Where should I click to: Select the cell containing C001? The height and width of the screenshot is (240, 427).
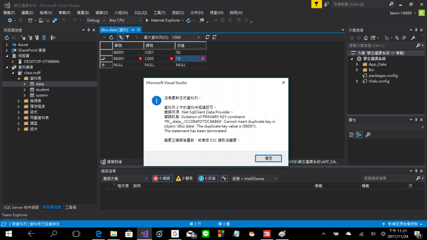pos(159,52)
